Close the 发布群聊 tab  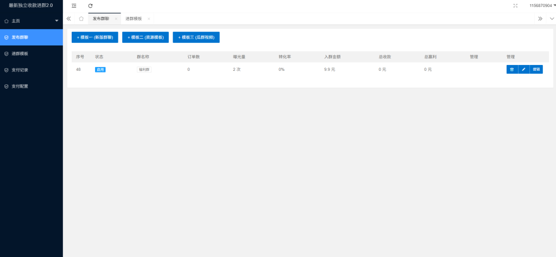point(116,18)
